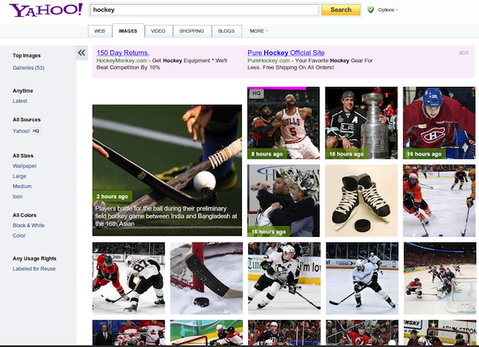Click the Anytime heading

click(x=22, y=91)
